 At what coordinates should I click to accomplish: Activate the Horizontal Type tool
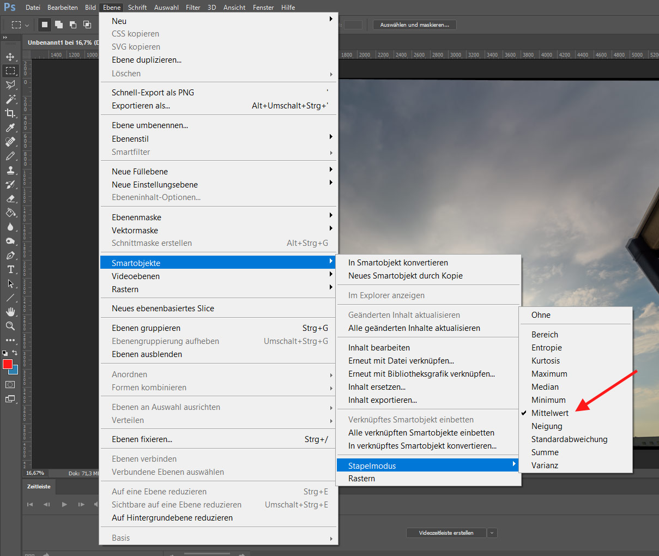(x=10, y=269)
